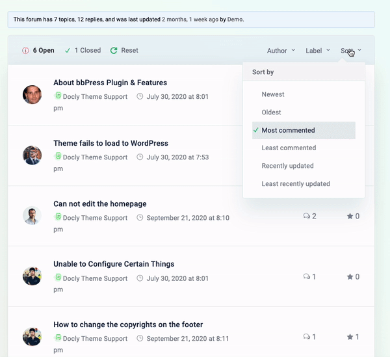The image size is (390, 357).
Task: Click the green checkmark next to Most commented
Action: click(256, 130)
